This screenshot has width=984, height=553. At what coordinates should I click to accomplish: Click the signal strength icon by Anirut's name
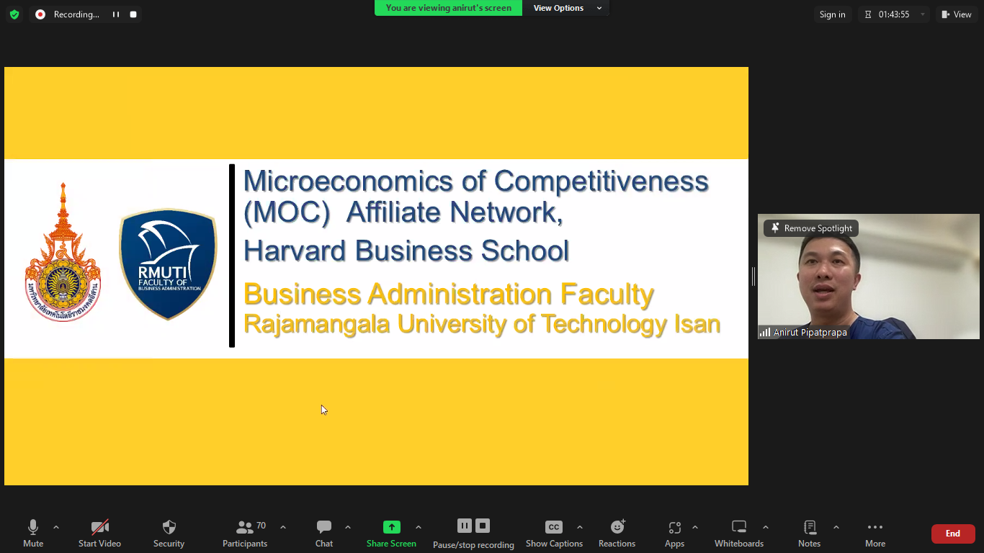tap(764, 332)
